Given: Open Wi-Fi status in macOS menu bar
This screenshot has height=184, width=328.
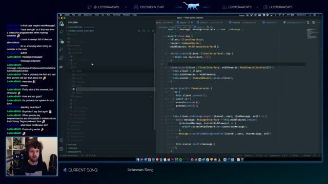Looking at the screenshot, I should coord(280,15).
